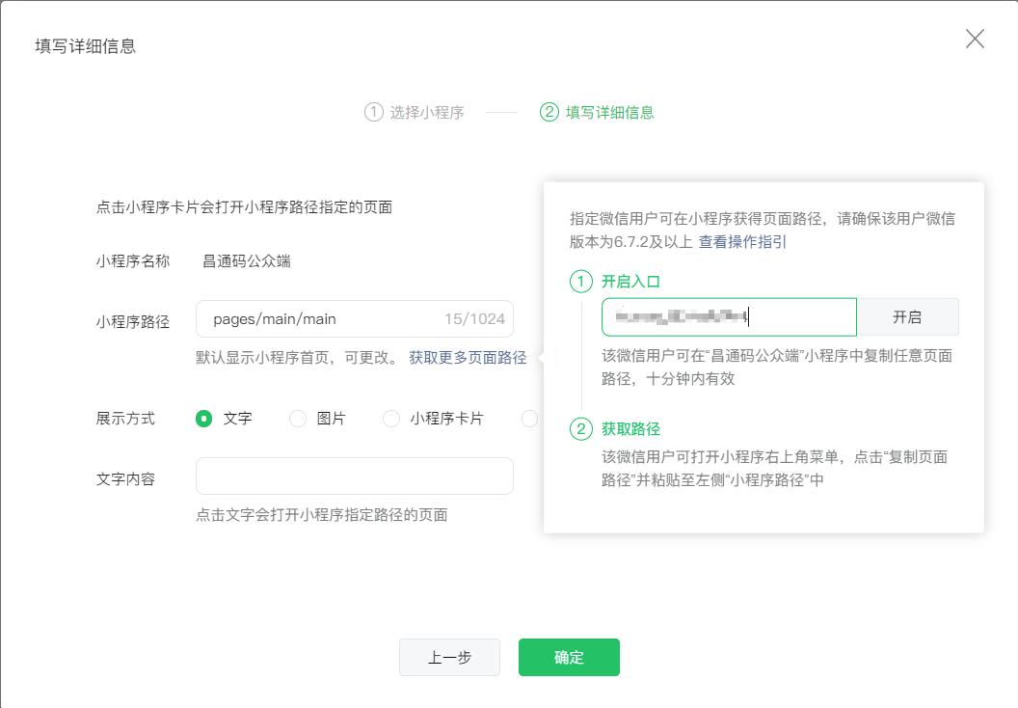
Task: Go back with the 上一步 button
Action: click(x=449, y=658)
